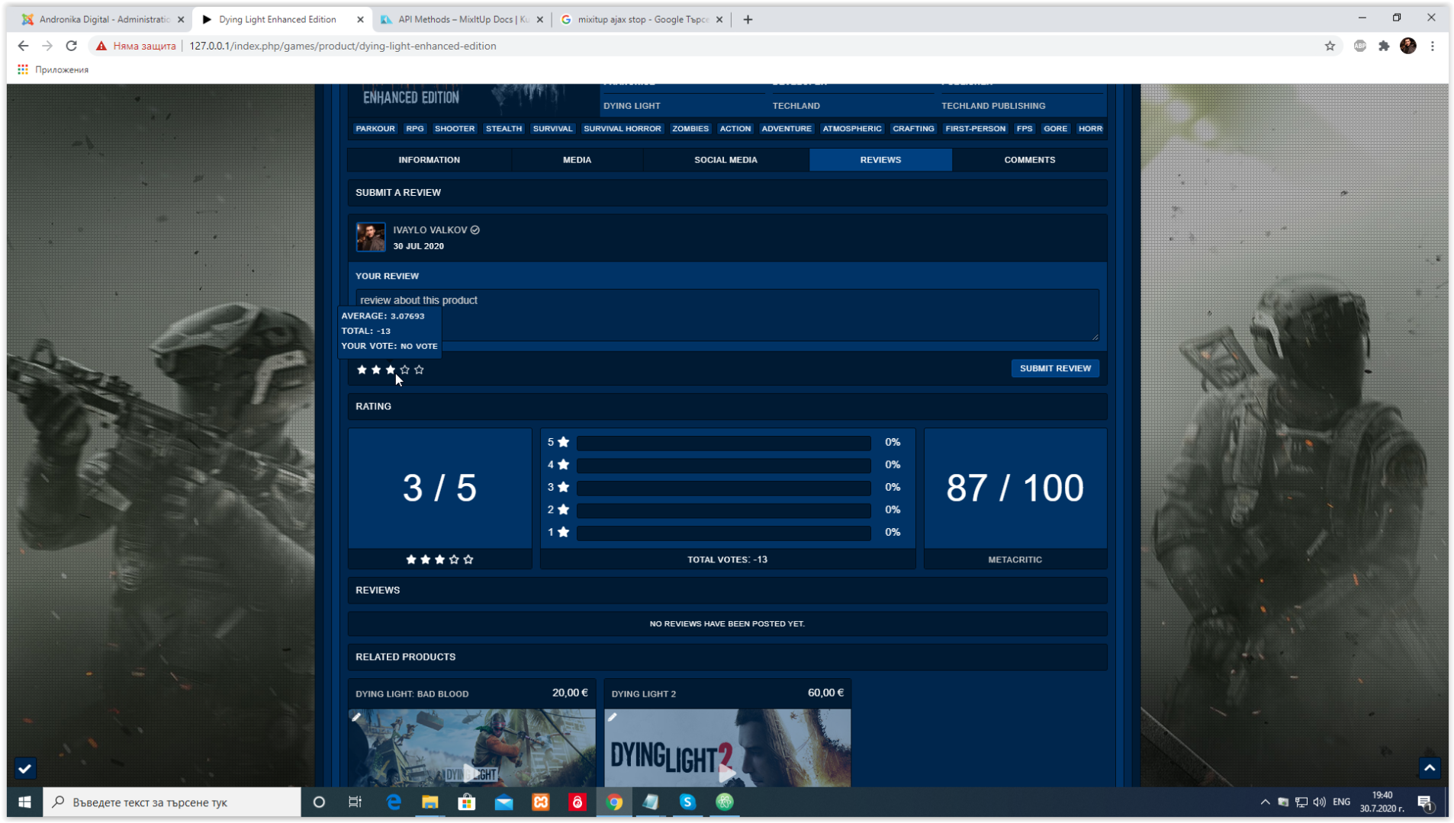Show hidden system tray icons
This screenshot has height=823, width=1454.
(x=1265, y=802)
